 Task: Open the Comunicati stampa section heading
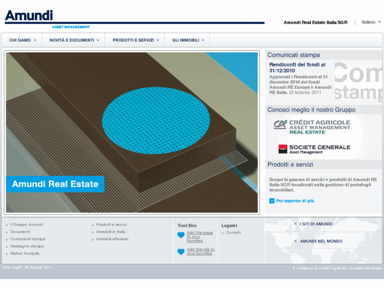tap(293, 55)
